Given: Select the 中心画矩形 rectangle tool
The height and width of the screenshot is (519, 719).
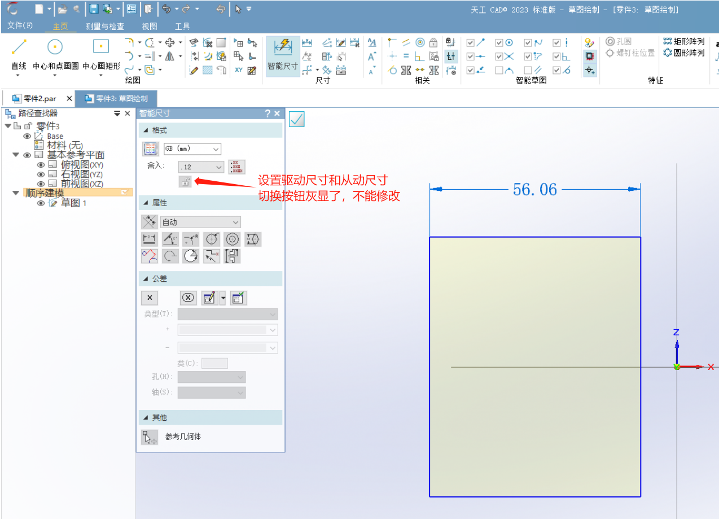Looking at the screenshot, I should coord(101,52).
